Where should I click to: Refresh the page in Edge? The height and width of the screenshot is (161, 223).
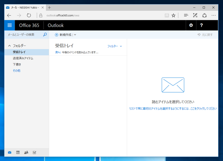pyautogui.click(x=29, y=15)
